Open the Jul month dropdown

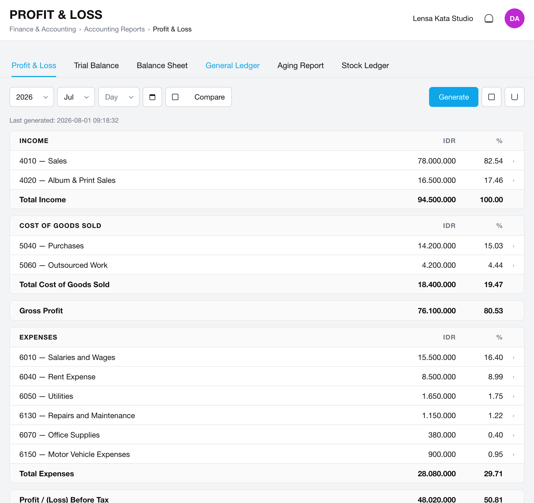click(76, 97)
